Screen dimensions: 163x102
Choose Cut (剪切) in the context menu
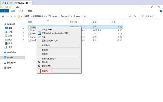point(45,50)
